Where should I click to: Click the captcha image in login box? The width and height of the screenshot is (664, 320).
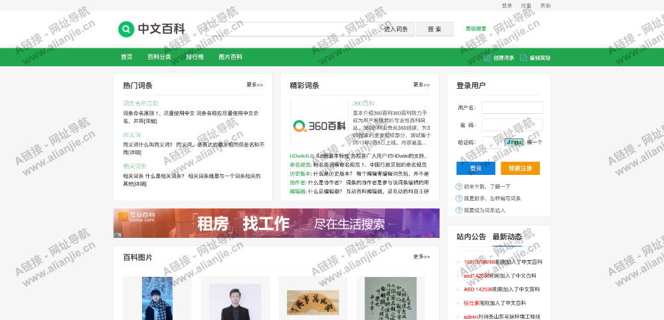514,142
